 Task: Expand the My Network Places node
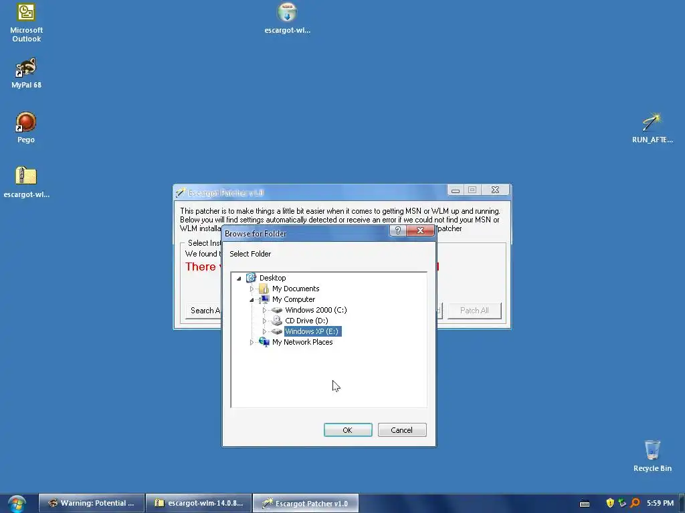click(x=252, y=343)
